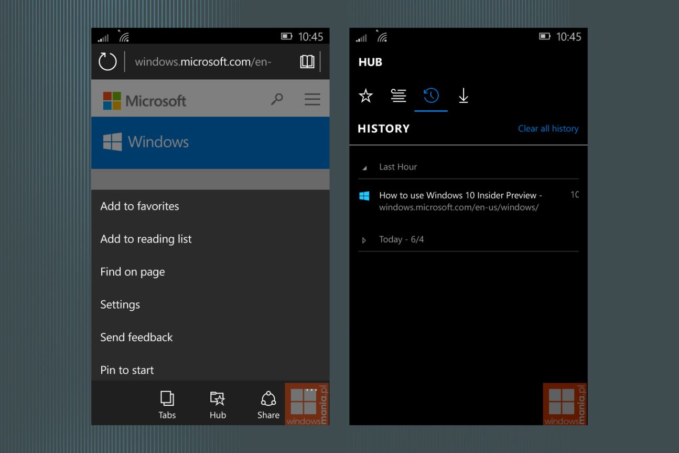
Task: Open Settings from the Edge menu
Action: pyautogui.click(x=120, y=304)
